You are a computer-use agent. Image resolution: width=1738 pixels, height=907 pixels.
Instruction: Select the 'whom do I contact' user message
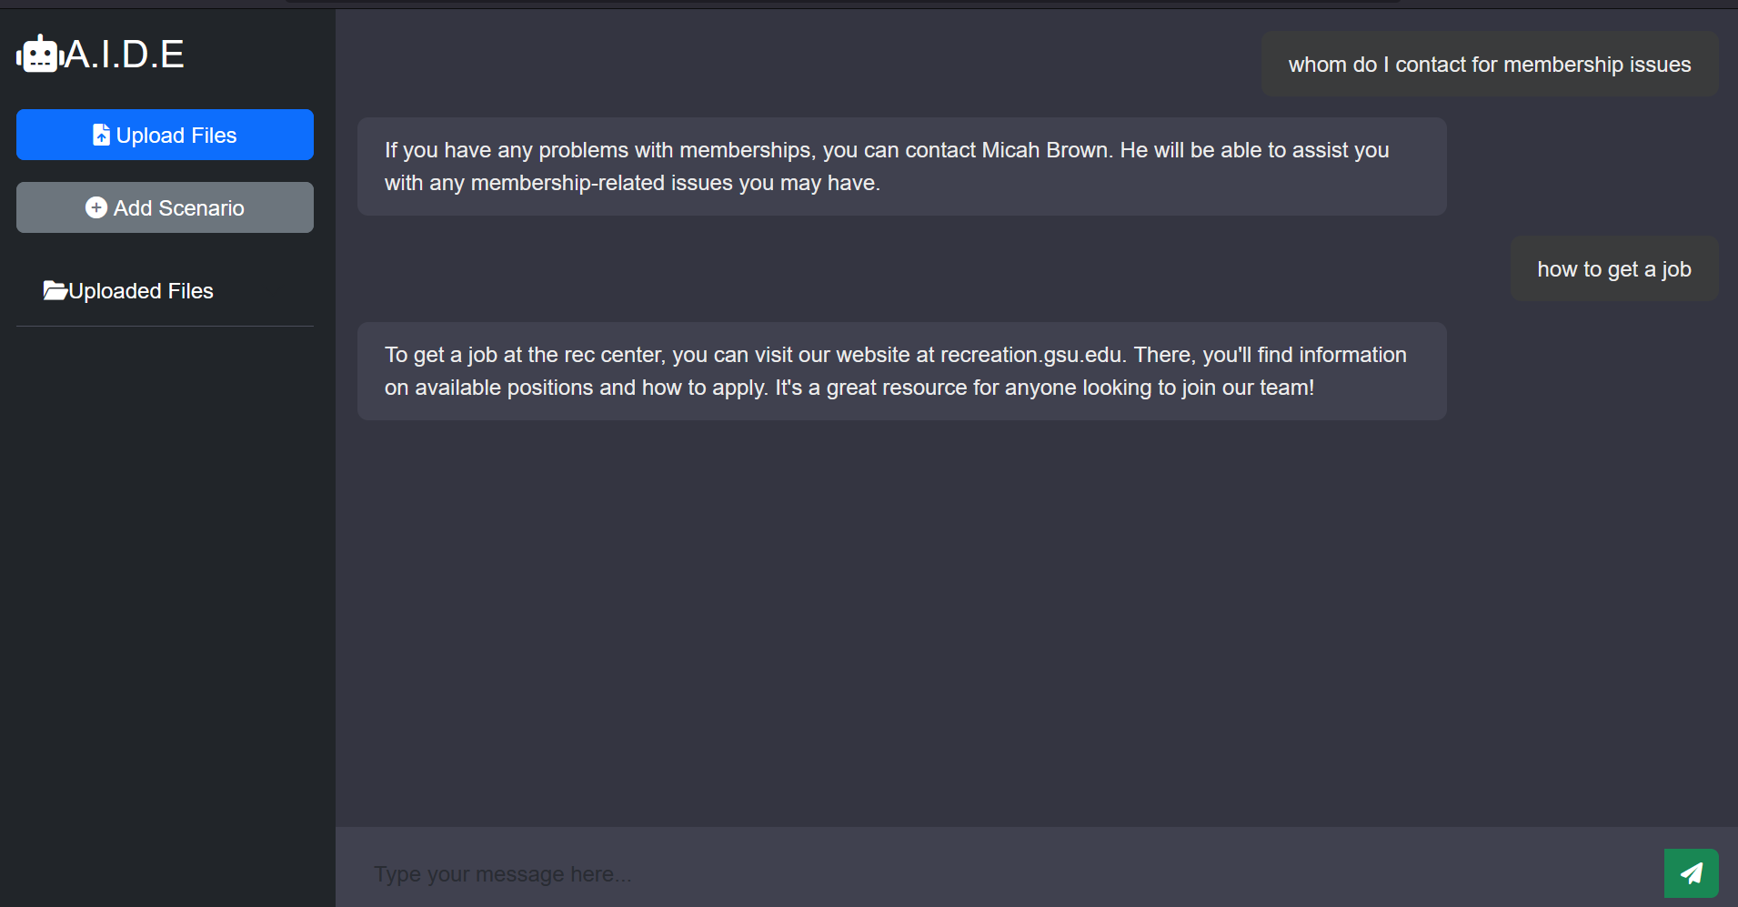pyautogui.click(x=1489, y=65)
